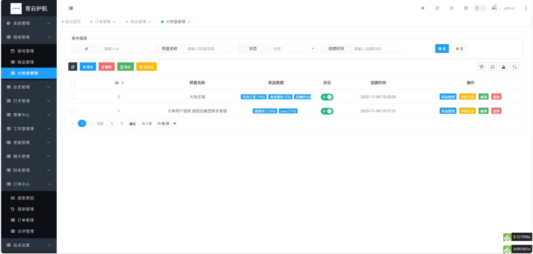This screenshot has height=254, width=533.
Task: Collapse the sidebar with the menu fold icon
Action: (x=71, y=8)
